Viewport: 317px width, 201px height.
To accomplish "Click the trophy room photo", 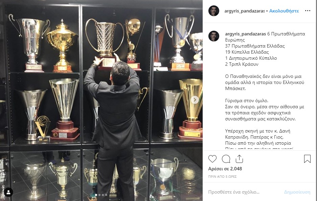I will [101, 100].
